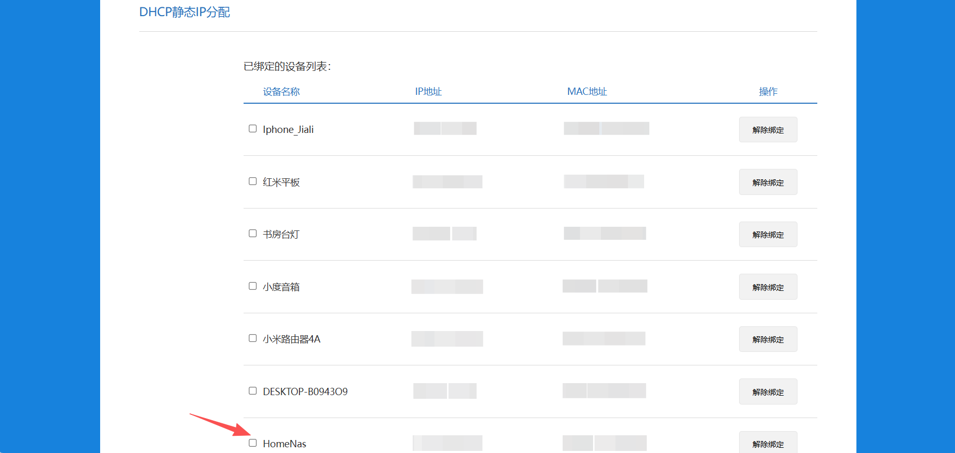
Task: Unbind the 书房台灯 device
Action: (x=768, y=235)
